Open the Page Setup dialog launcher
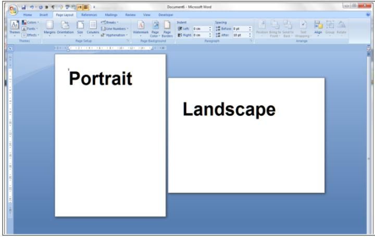Image resolution: width=375 pixels, height=237 pixels. pos(128,41)
